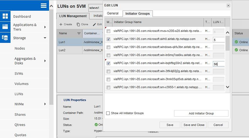249x138 pixels.
Task: Uncheck the airh8.airlab initiator group checkbox
Action: click(108, 39)
